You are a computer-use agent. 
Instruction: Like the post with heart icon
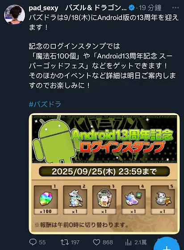click(96, 242)
